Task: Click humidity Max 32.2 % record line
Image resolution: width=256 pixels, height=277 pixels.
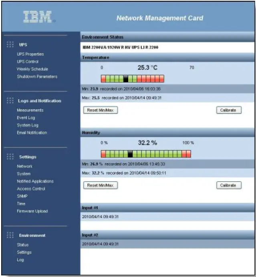Action: (124, 173)
